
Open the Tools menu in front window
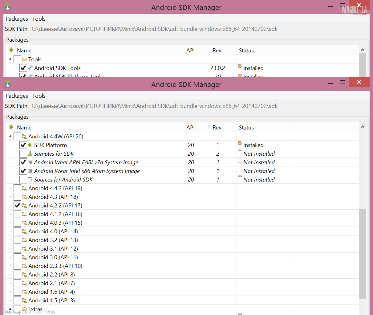coord(39,96)
